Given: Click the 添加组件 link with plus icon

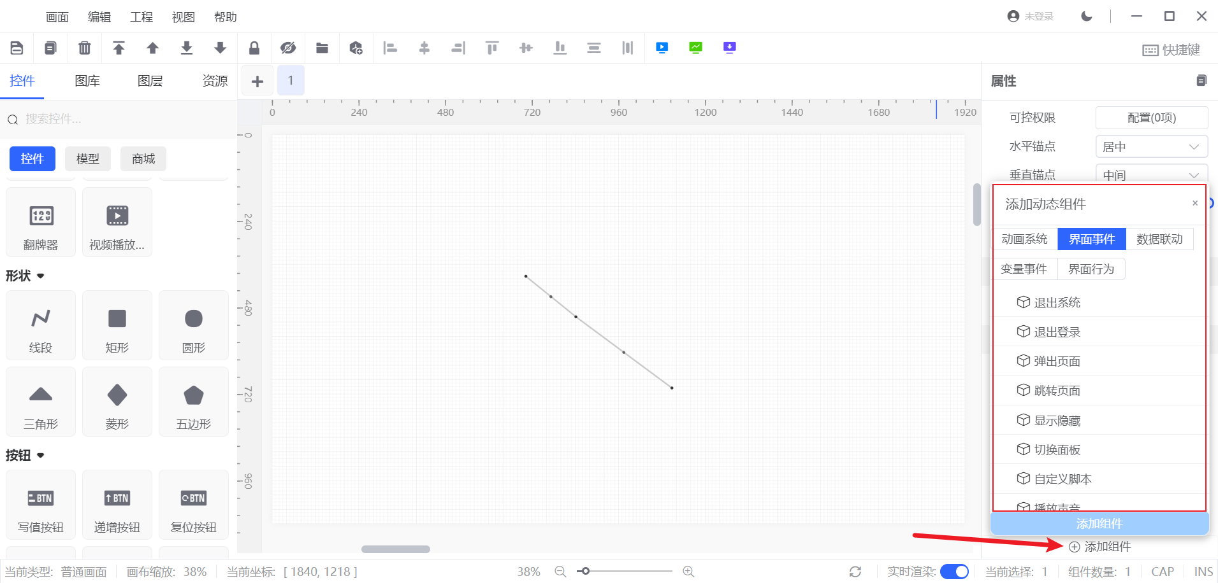Looking at the screenshot, I should [x=1100, y=547].
